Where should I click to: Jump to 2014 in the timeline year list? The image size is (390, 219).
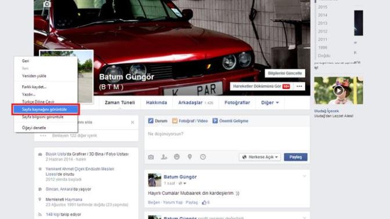(x=323, y=15)
